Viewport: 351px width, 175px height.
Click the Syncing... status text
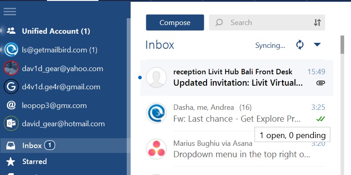click(x=270, y=46)
